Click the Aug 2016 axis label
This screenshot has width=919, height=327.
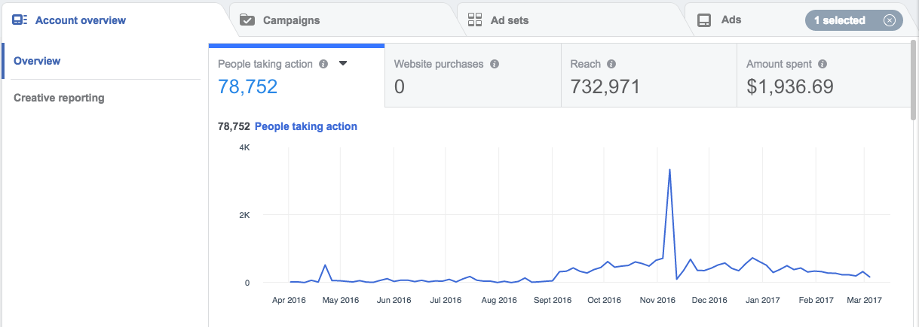(x=498, y=300)
